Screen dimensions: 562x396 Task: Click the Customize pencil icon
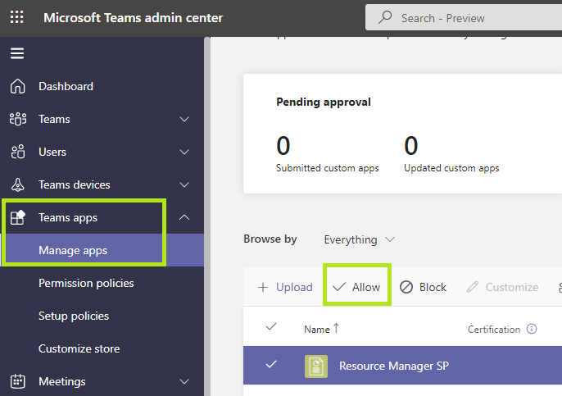[x=473, y=287]
